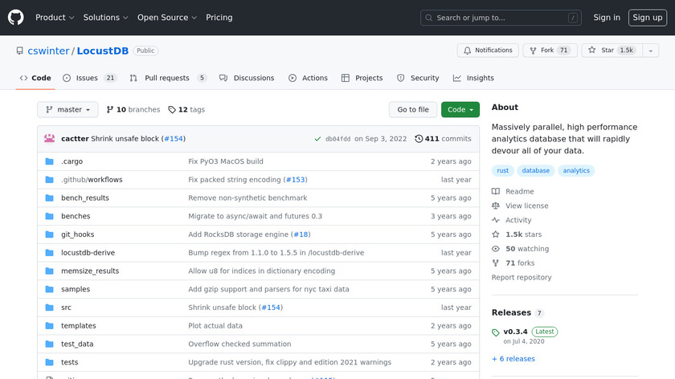Screen dimensions: 675x379
Task: View the 1.5k stars link
Action: point(517,234)
